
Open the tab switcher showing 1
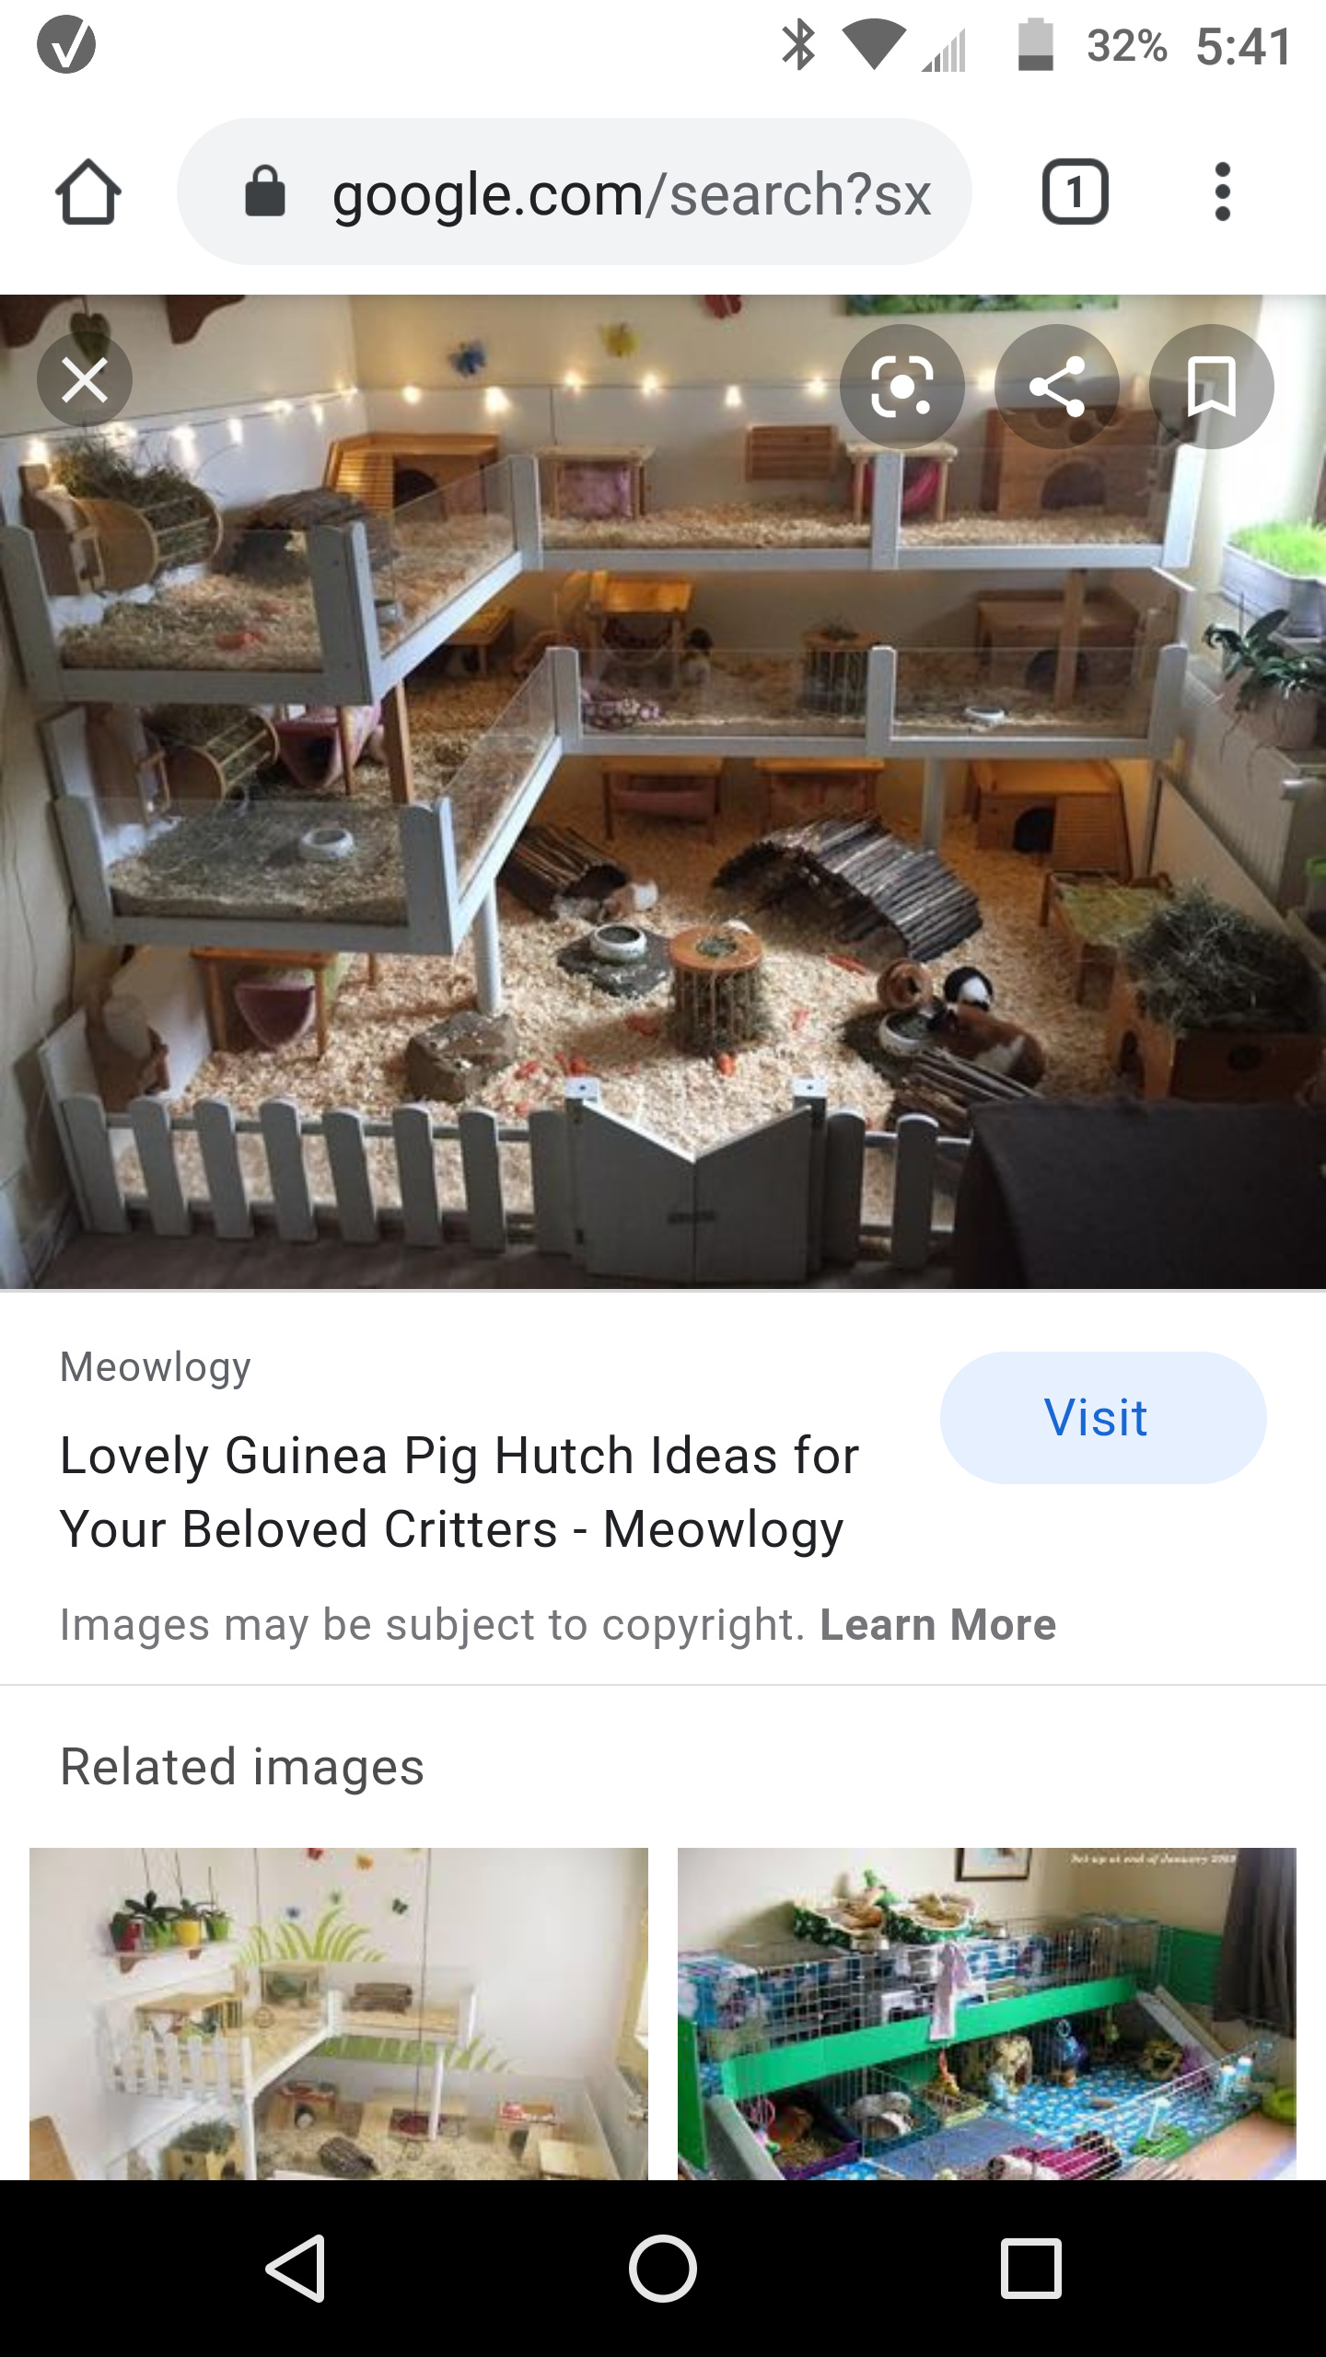click(1075, 192)
